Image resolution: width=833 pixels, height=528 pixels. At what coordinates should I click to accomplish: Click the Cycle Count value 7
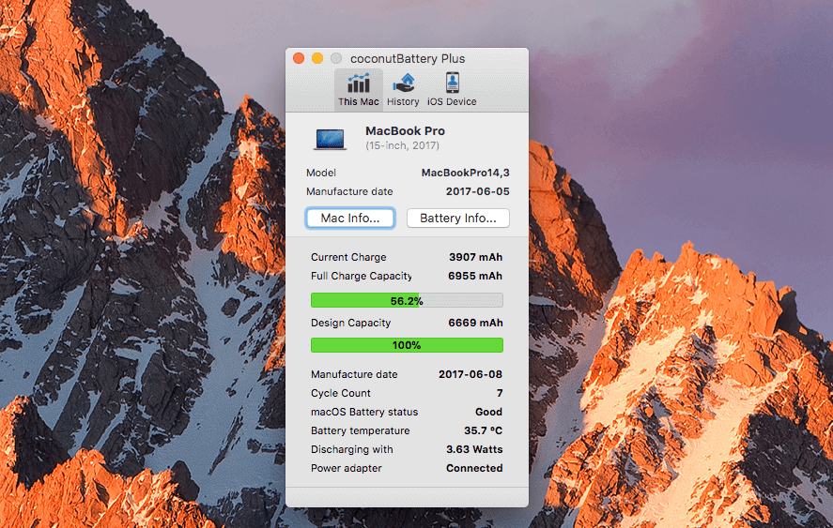pyautogui.click(x=499, y=393)
